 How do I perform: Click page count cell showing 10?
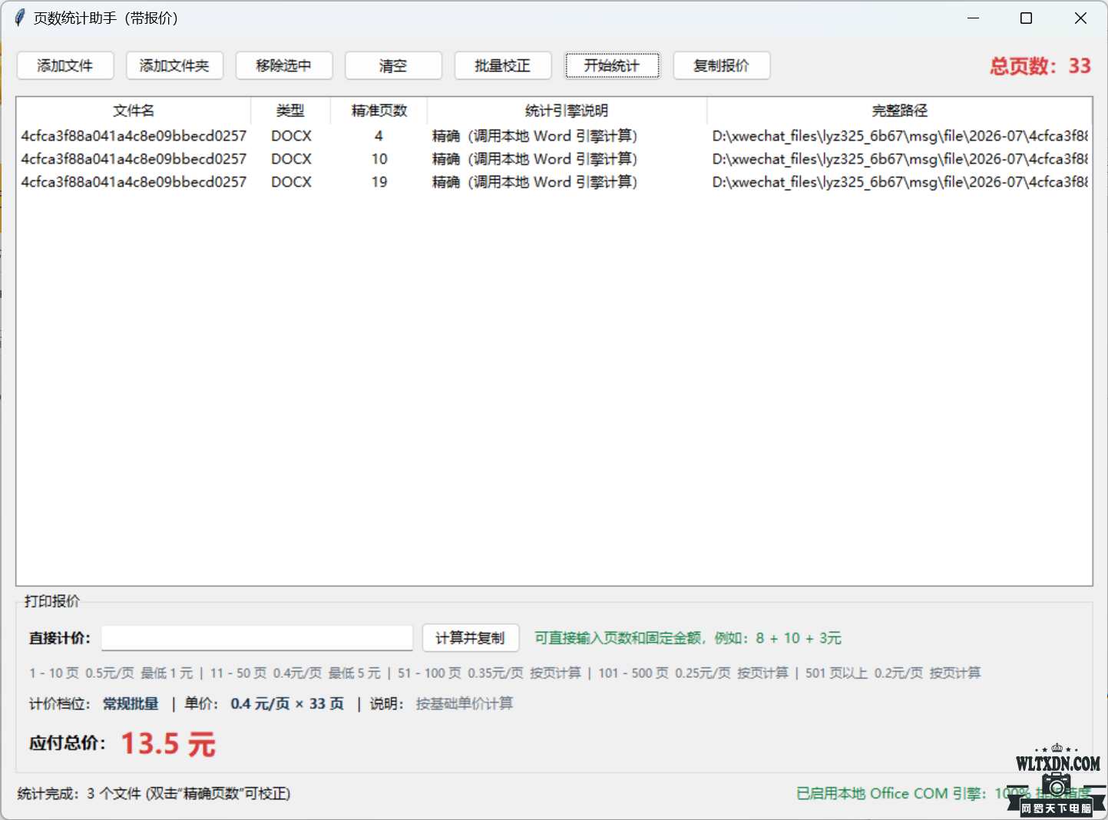pyautogui.click(x=379, y=159)
